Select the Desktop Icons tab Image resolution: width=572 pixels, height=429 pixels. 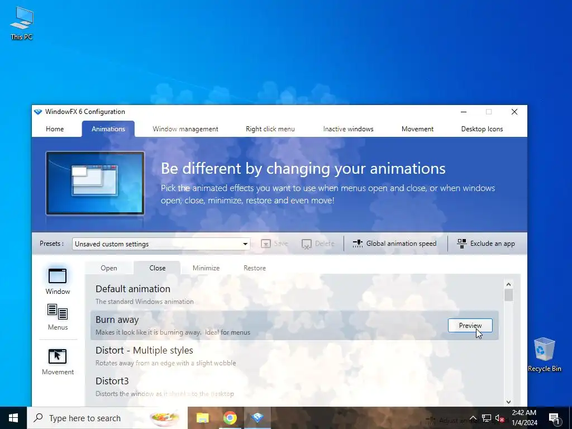[482, 129]
